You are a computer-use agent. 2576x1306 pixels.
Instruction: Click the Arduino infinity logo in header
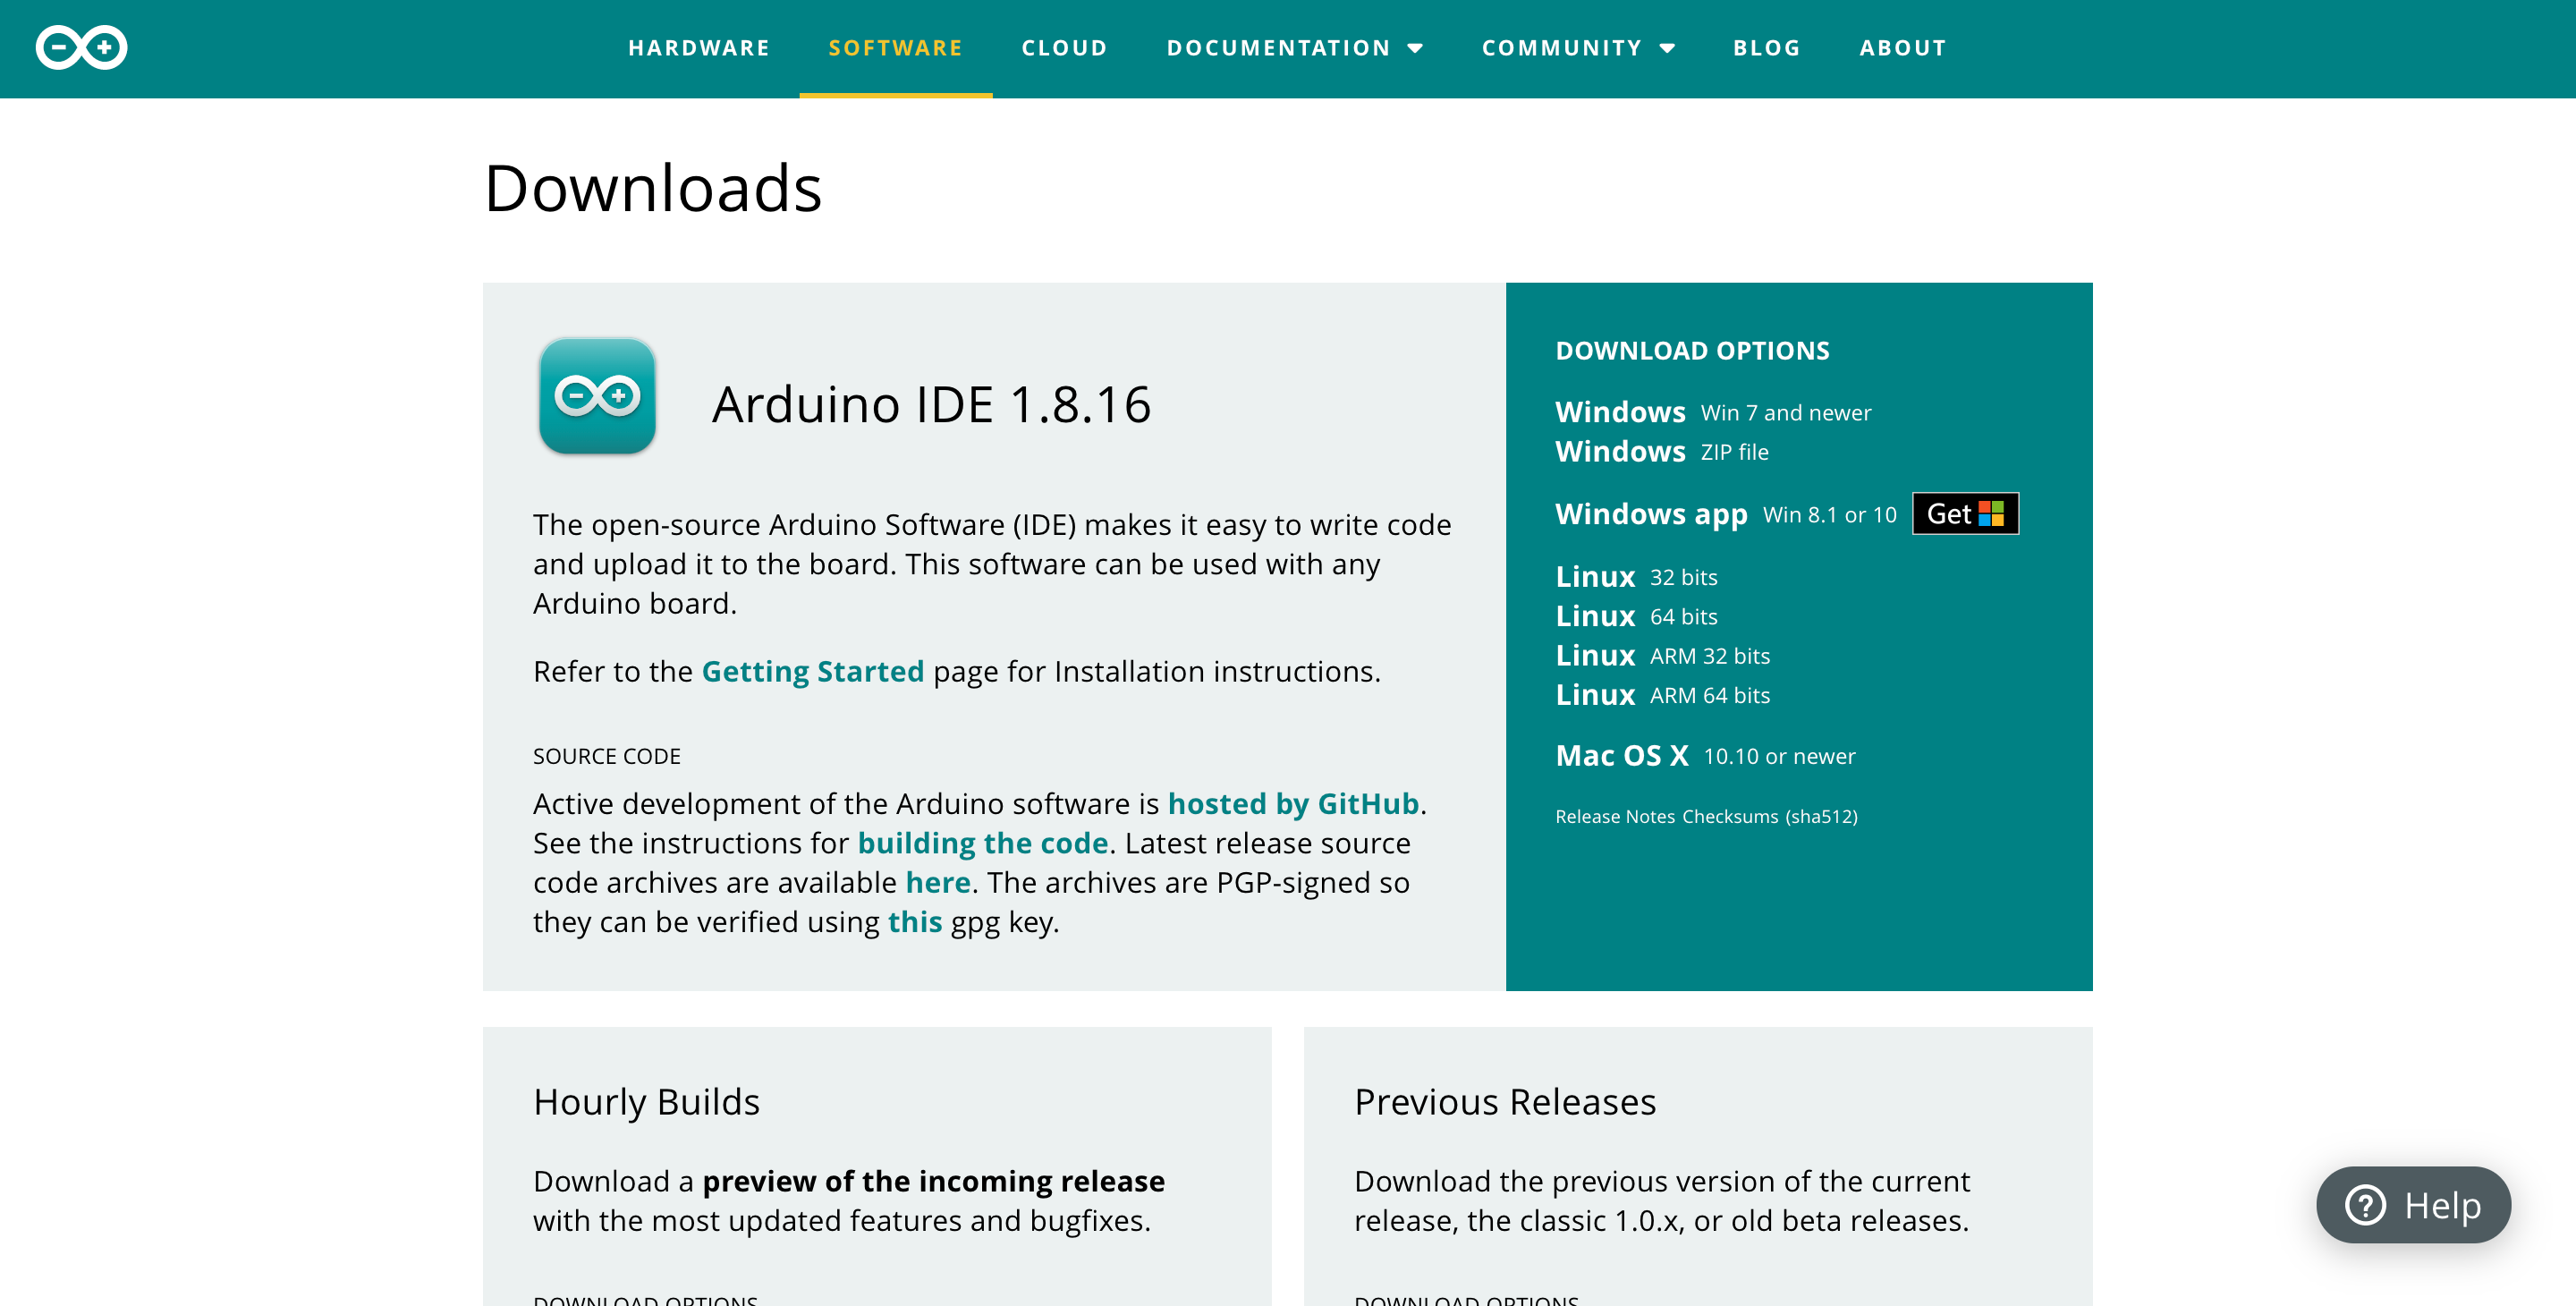pos(81,47)
